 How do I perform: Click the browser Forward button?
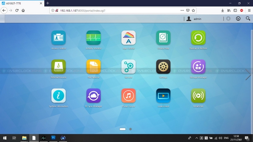(10, 10)
